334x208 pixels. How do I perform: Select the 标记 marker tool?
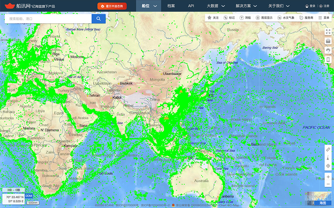click(229, 18)
